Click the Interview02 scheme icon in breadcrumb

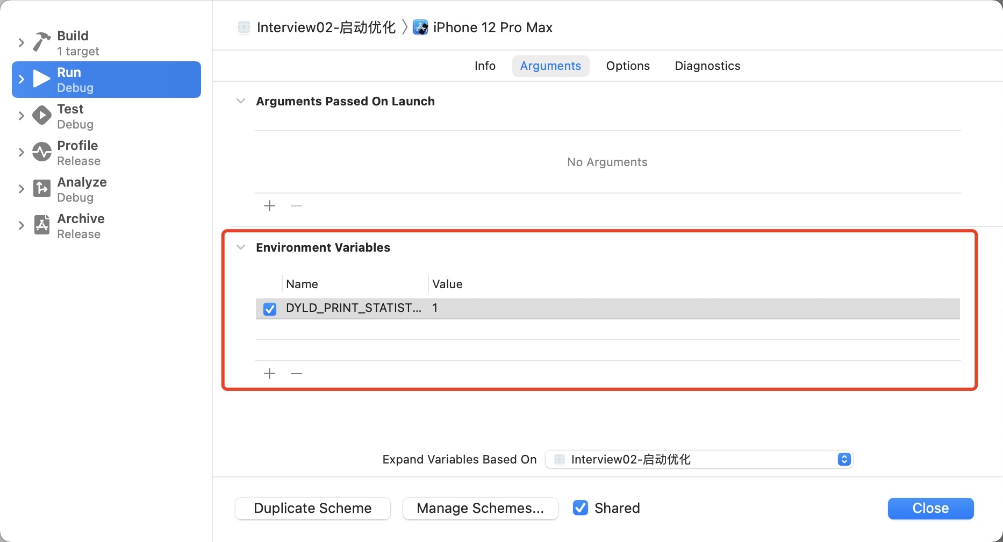click(x=244, y=27)
